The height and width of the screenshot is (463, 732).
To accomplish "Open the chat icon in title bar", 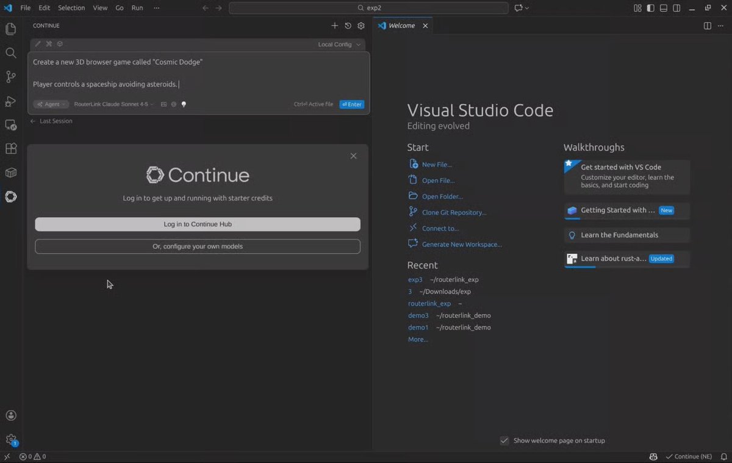I will coord(518,8).
